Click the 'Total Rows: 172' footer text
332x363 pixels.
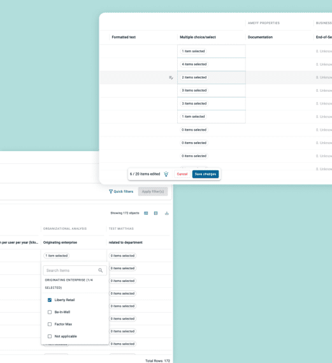coord(157,360)
